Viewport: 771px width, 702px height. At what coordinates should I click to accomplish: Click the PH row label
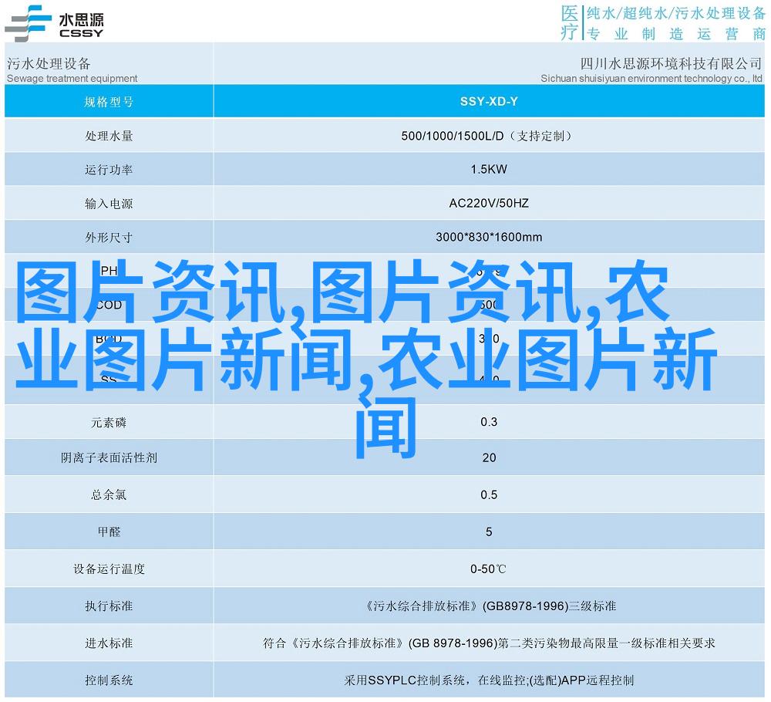point(109,271)
